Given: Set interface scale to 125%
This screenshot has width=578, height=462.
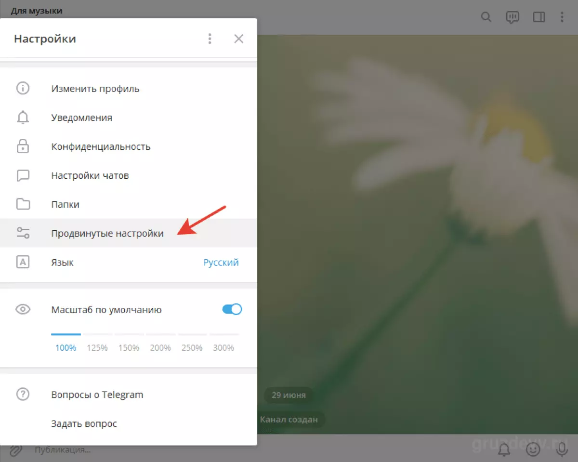Looking at the screenshot, I should [x=97, y=347].
